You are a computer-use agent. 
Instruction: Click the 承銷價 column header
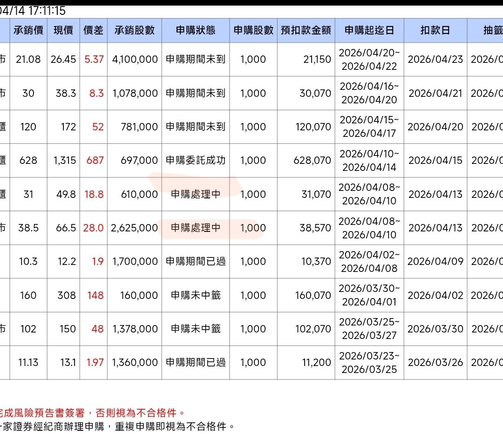[28, 30]
